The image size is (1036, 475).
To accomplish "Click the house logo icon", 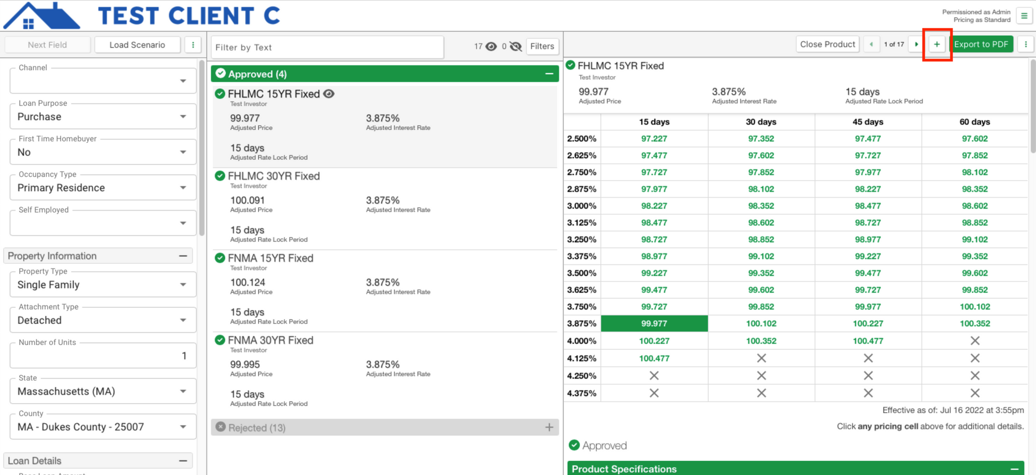I will pos(41,16).
